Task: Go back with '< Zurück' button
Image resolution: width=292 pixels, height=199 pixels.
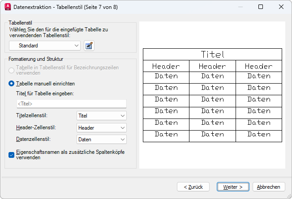Action: 193,186
